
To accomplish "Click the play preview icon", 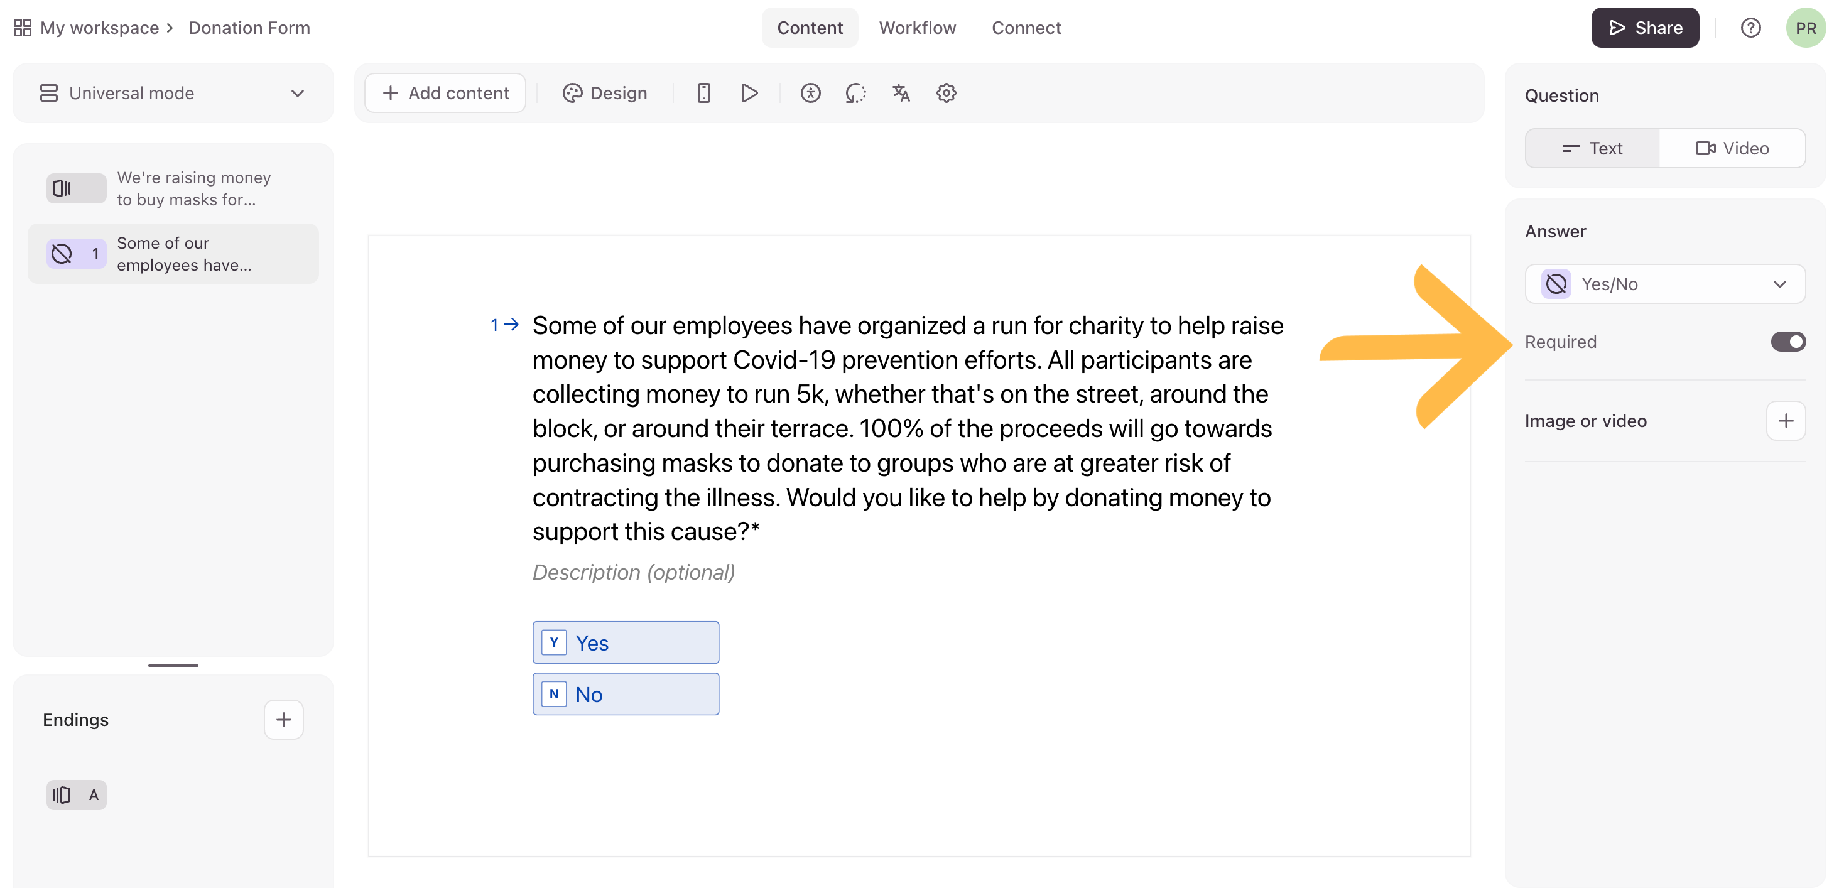I will tap(749, 93).
